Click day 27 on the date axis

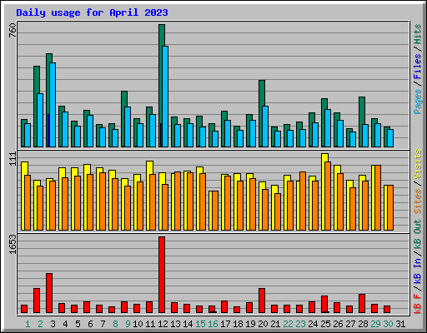[350, 324]
